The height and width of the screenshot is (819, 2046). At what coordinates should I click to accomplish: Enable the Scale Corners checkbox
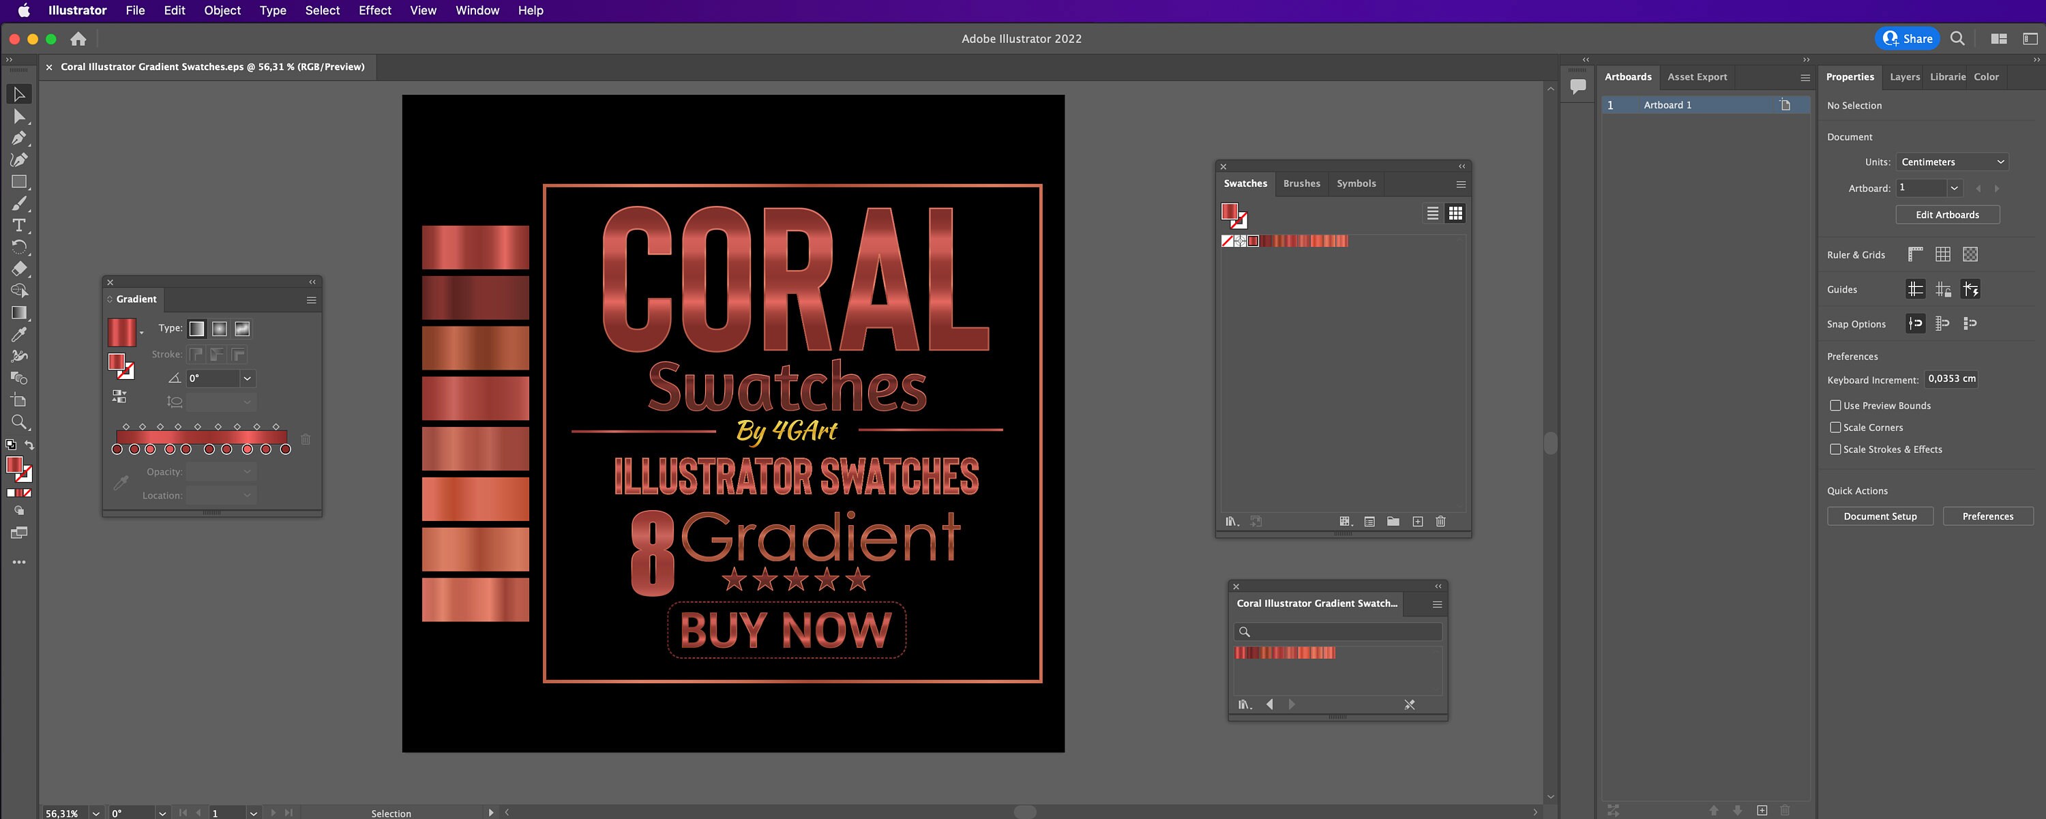pos(1835,428)
